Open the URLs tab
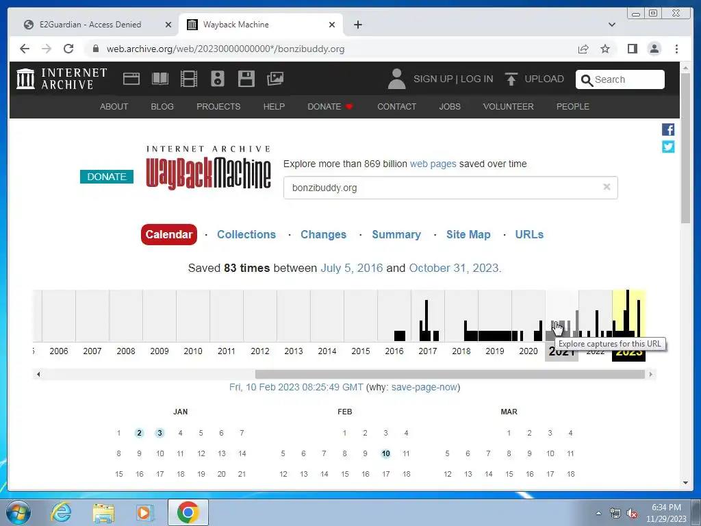 529,234
